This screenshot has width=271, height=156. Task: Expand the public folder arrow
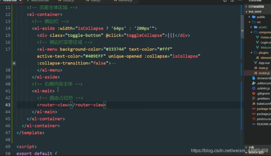click(249, 17)
